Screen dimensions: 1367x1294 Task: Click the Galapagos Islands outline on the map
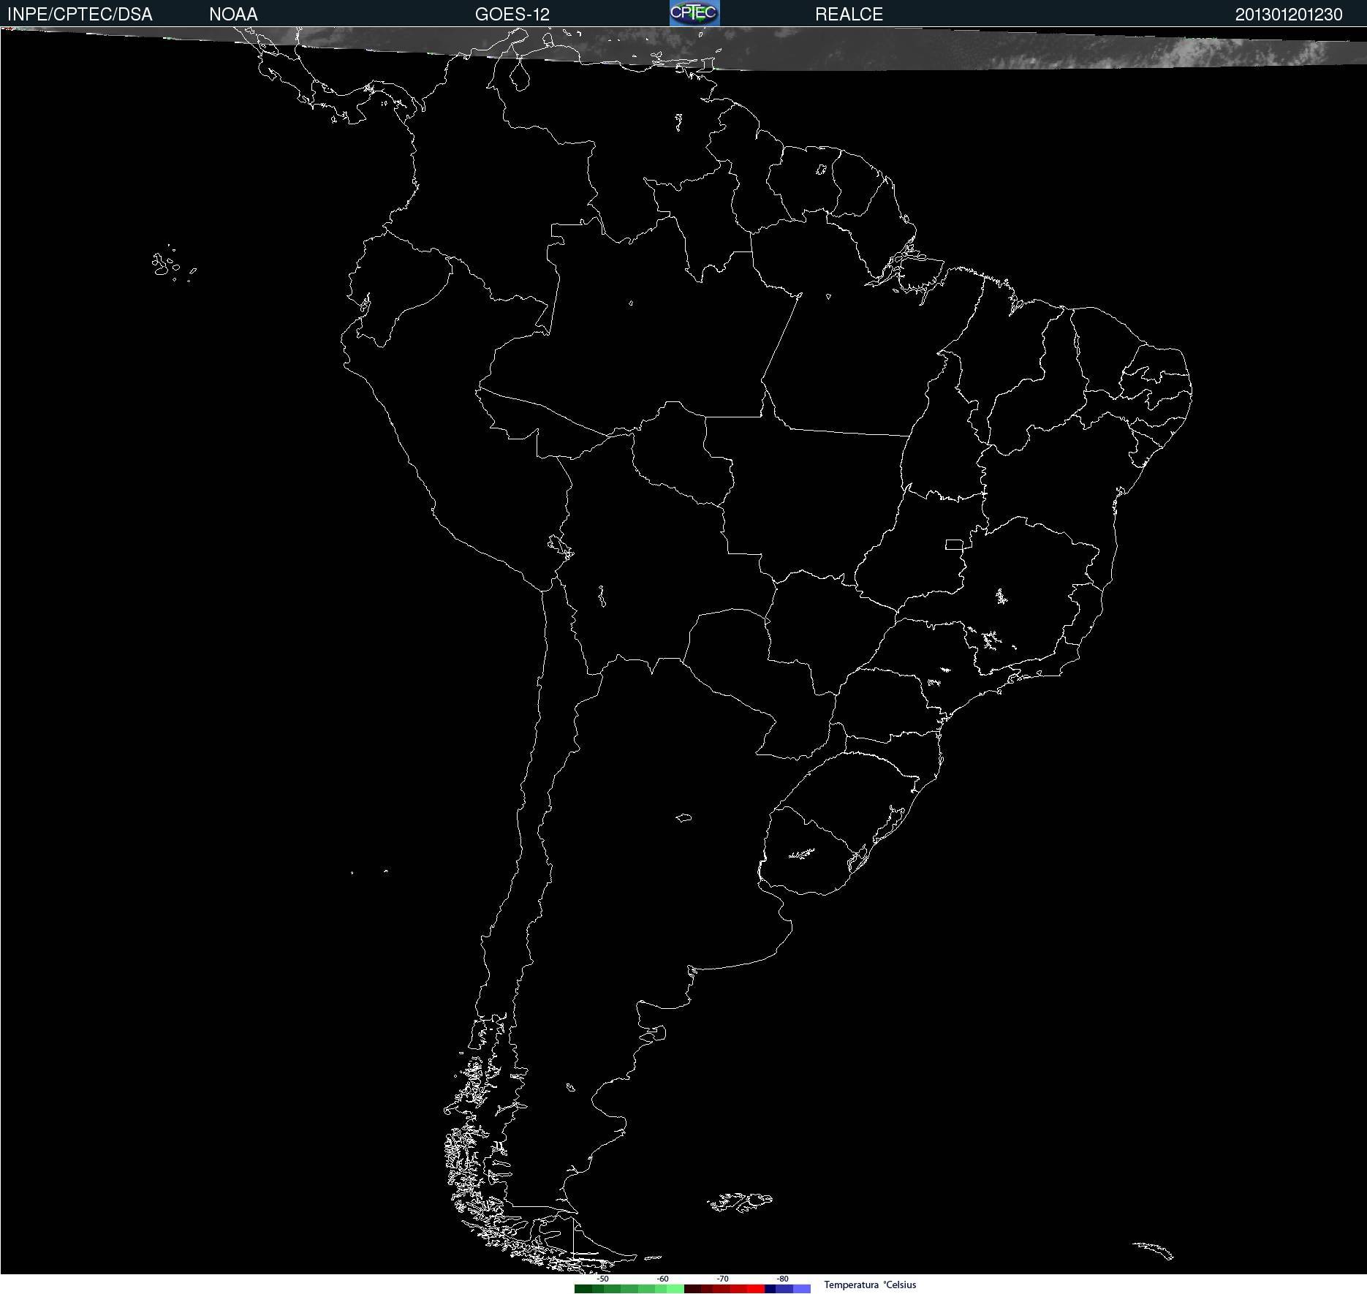point(174,263)
